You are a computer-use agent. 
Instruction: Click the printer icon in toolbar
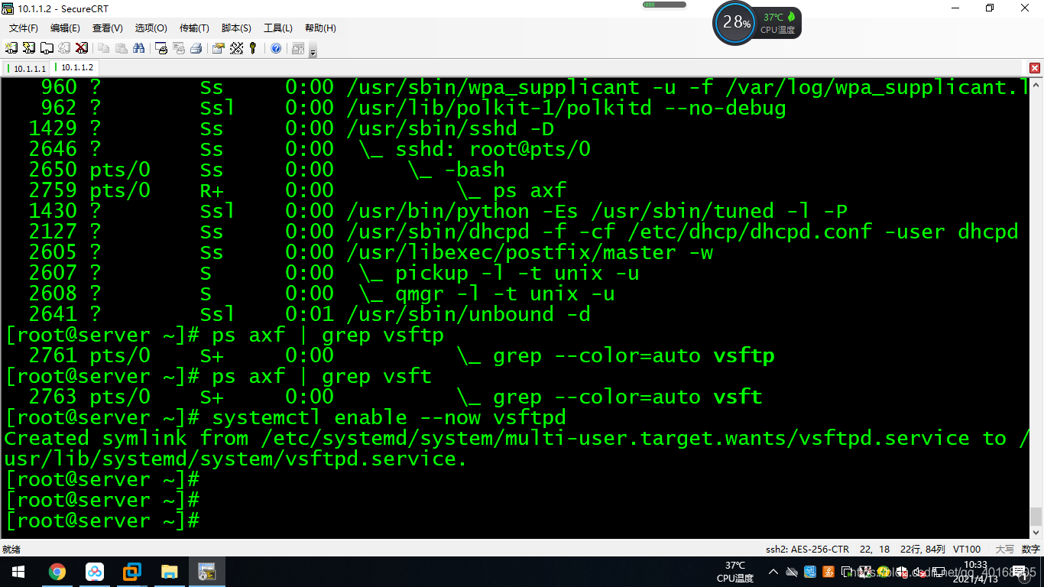pos(196,48)
